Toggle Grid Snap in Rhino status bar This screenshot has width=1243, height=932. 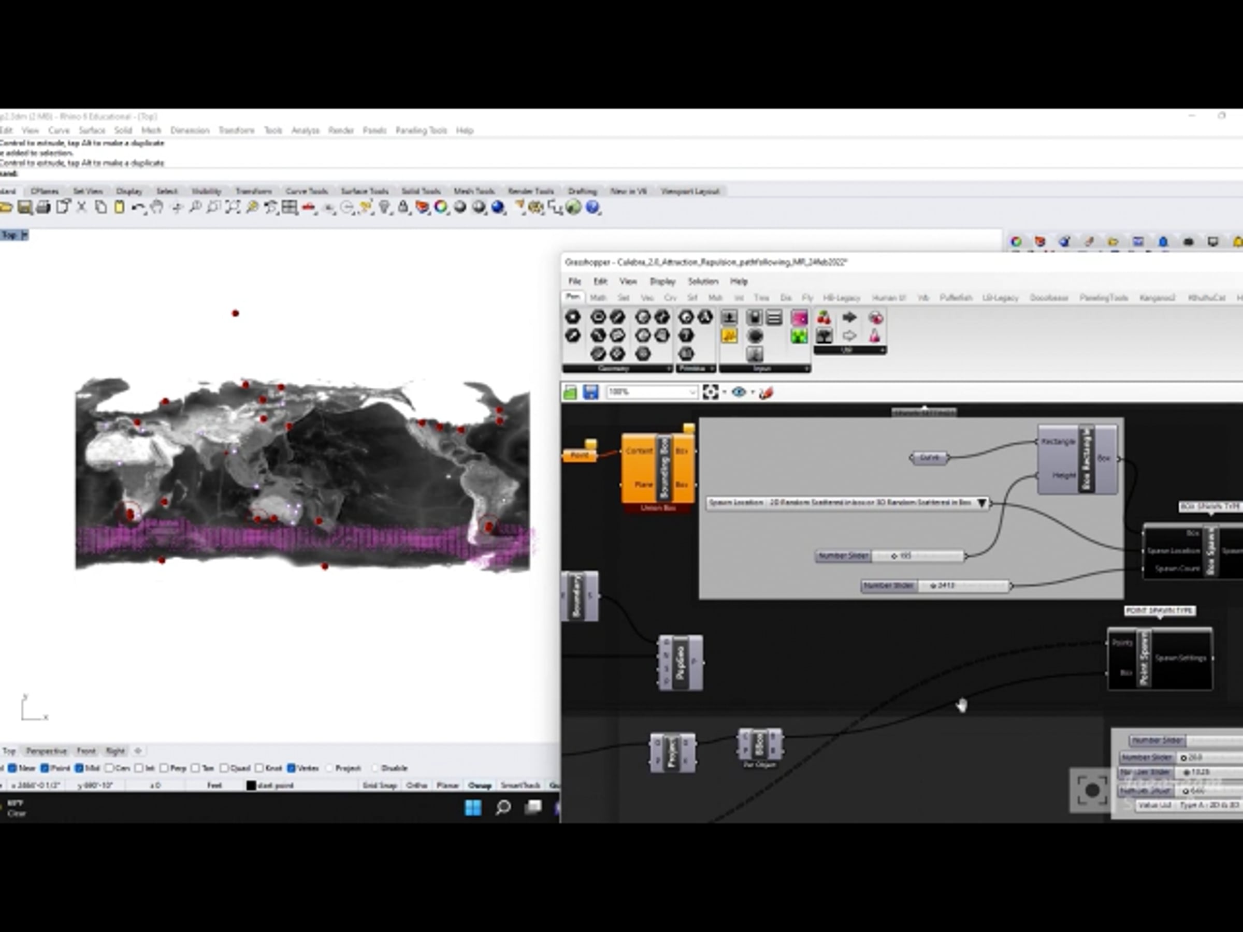point(380,785)
